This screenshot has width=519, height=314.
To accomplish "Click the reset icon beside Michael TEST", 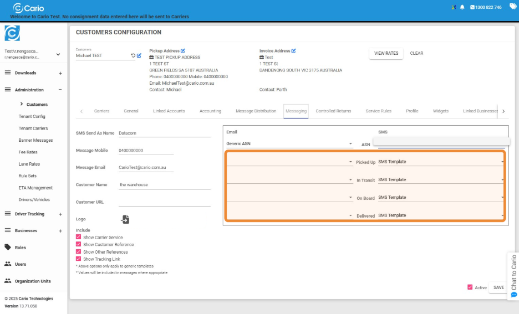I will point(133,55).
